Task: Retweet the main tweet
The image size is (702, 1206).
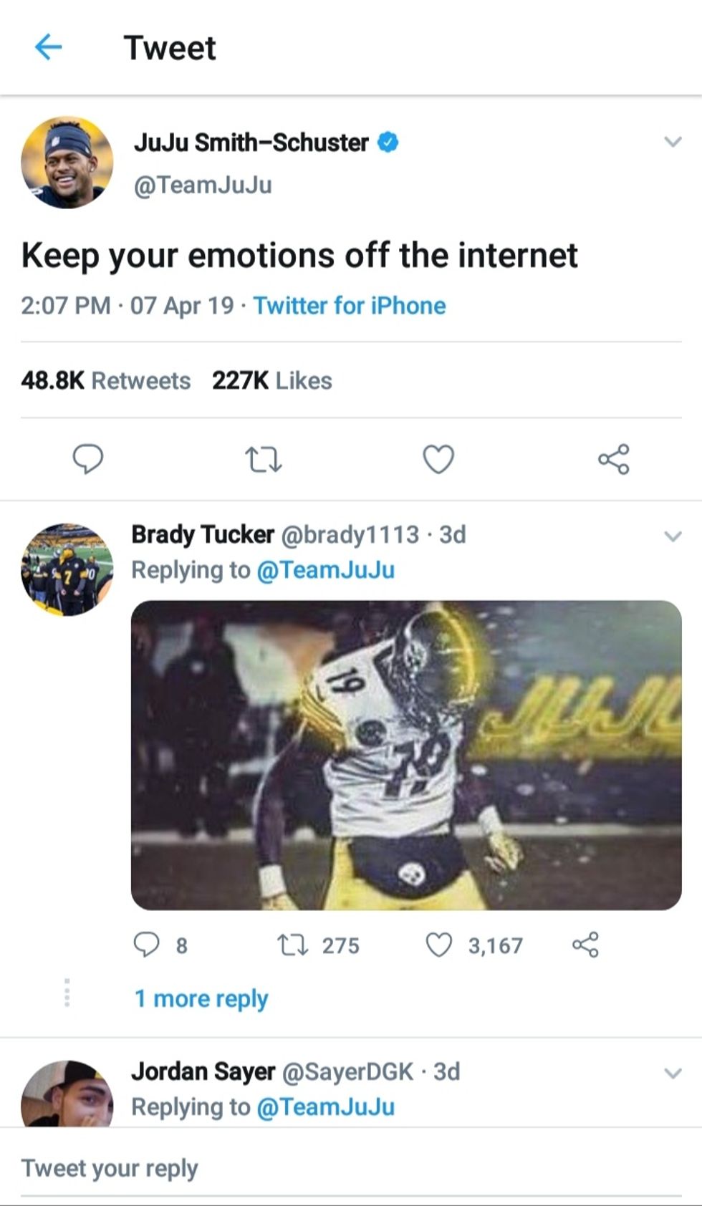Action: (263, 459)
